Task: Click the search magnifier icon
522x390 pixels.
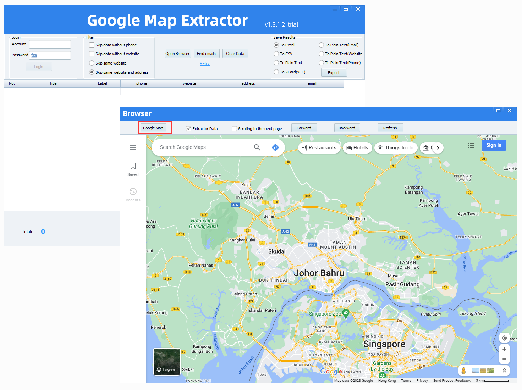Action: [257, 147]
